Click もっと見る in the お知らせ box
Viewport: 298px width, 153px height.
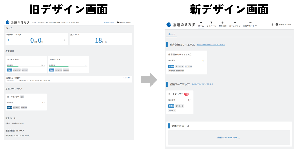(x=127, y=78)
